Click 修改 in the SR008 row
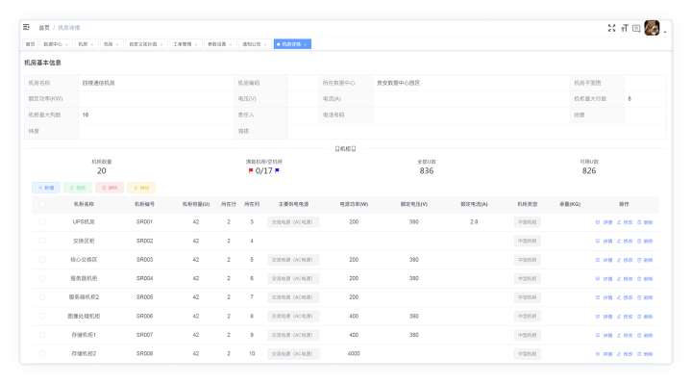Viewport: 692px width, 384px height. (x=625, y=354)
